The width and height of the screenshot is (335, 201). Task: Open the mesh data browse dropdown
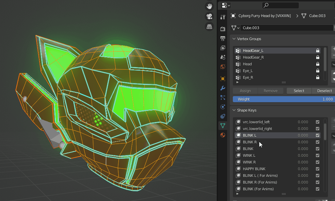[235, 28]
